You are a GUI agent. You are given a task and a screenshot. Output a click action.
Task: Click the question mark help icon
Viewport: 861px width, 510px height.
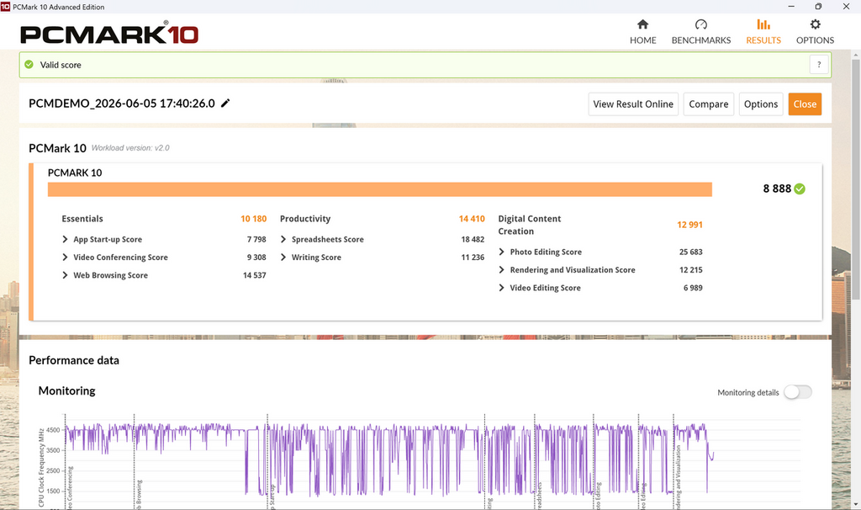click(819, 64)
